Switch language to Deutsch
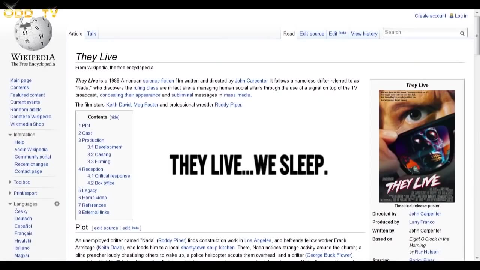480x270 pixels. 23,219
